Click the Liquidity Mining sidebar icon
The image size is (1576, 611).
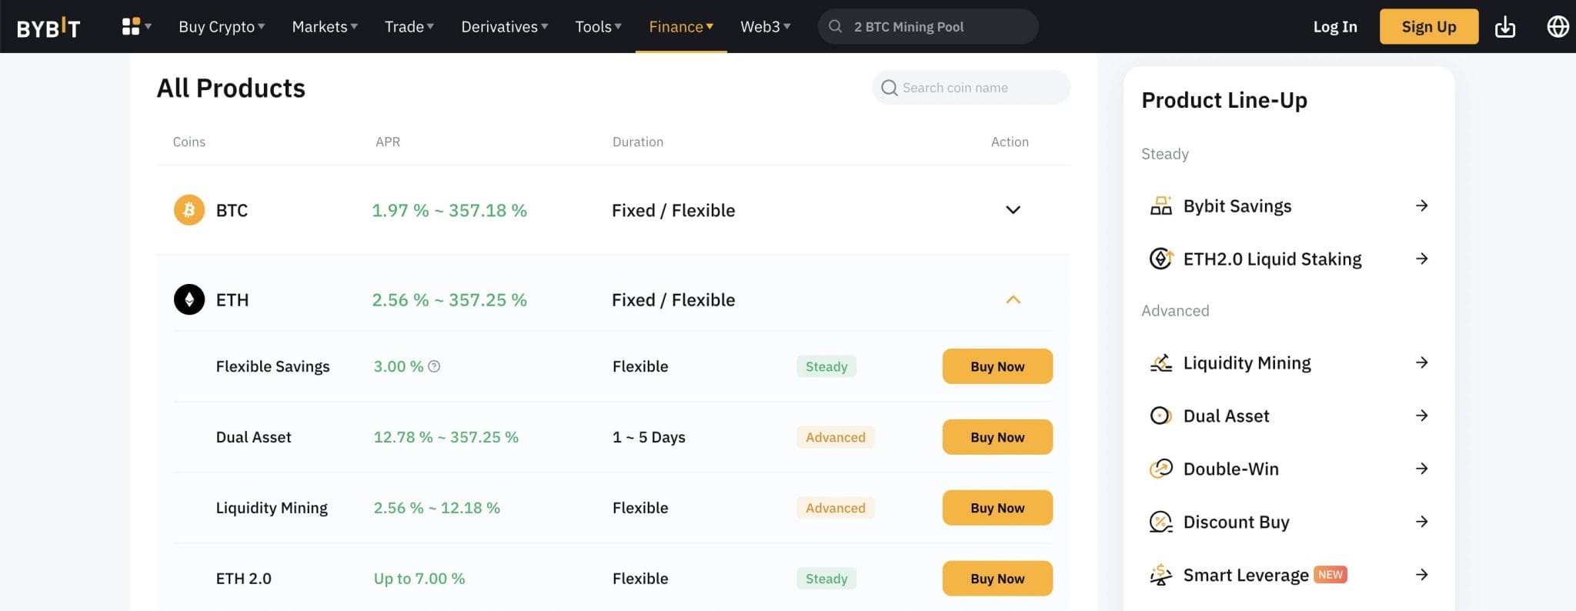(1160, 363)
